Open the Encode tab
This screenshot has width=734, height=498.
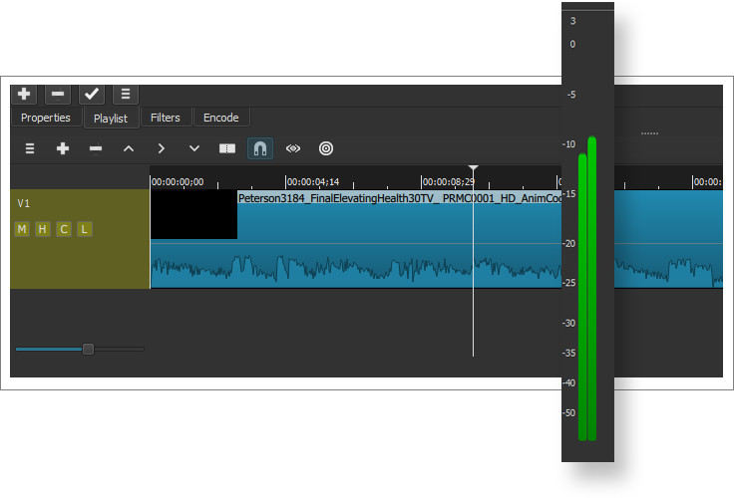(221, 118)
